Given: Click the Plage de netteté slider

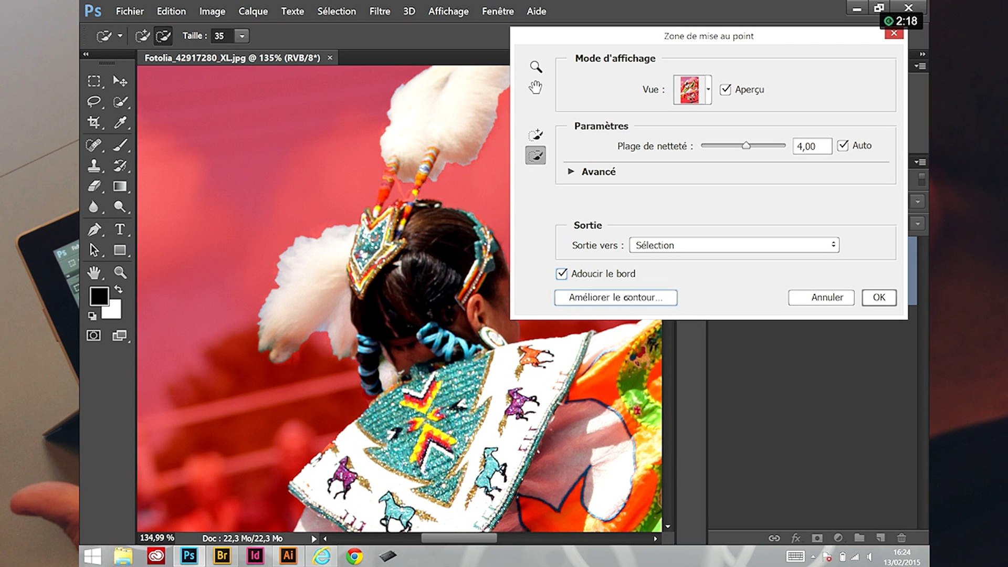Looking at the screenshot, I should point(743,145).
